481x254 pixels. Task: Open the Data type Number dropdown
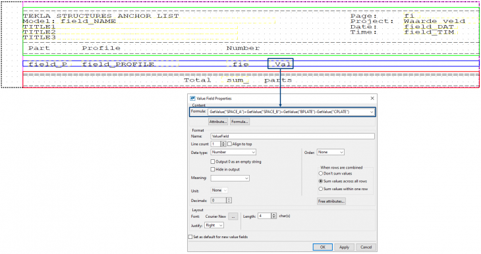[233, 152]
